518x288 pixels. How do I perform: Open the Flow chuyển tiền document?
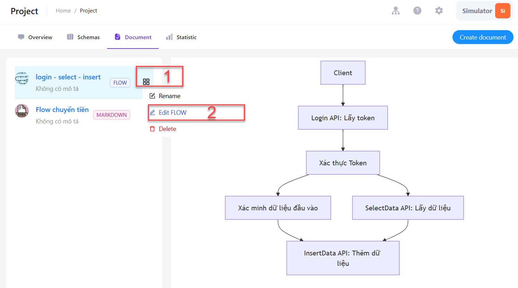coord(62,110)
